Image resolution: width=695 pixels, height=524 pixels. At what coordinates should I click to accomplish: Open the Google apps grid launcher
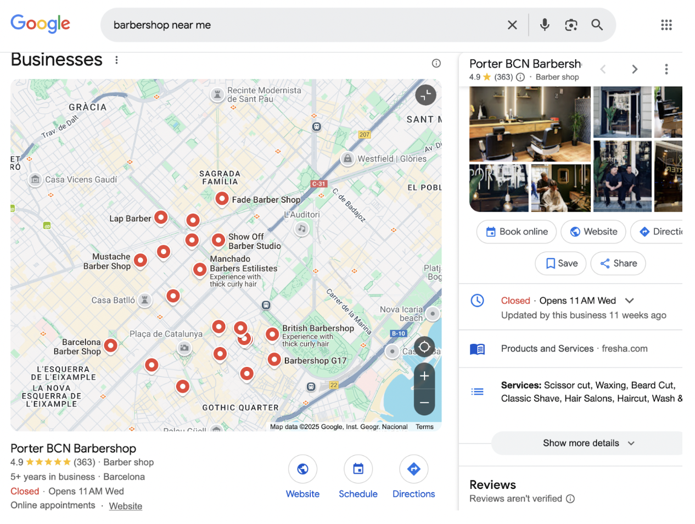point(666,24)
